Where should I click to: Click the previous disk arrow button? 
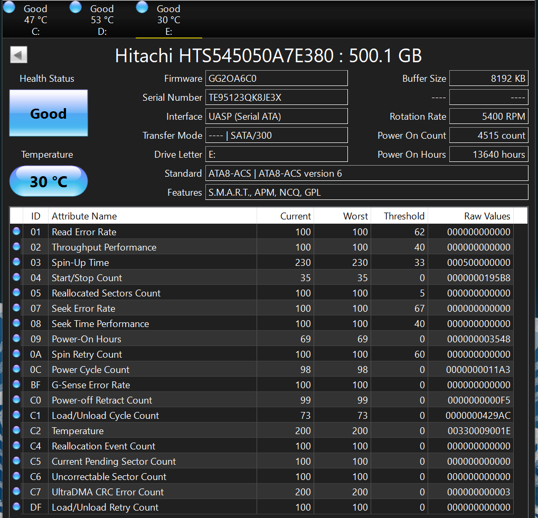click(x=18, y=54)
